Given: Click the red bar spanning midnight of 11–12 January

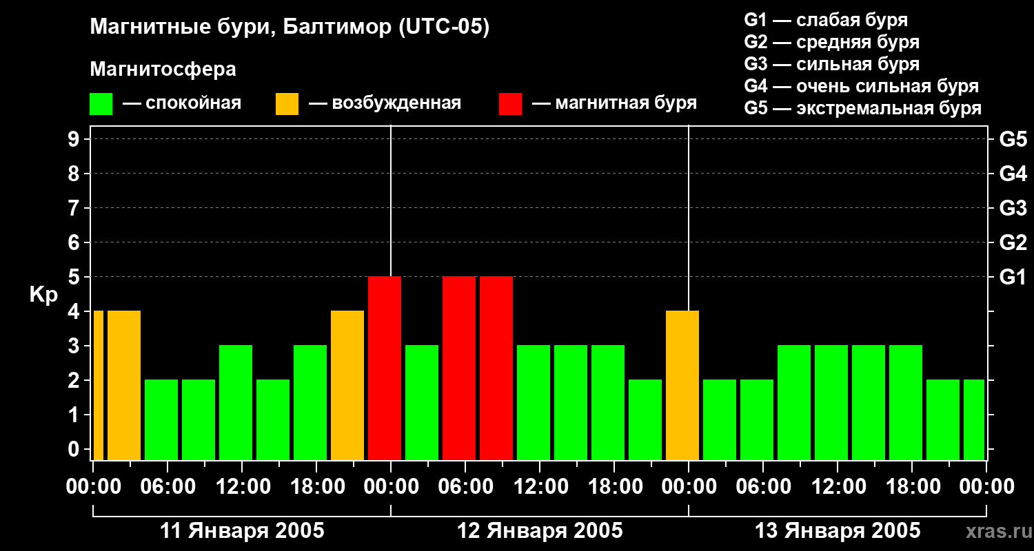Looking at the screenshot, I should point(385,368).
